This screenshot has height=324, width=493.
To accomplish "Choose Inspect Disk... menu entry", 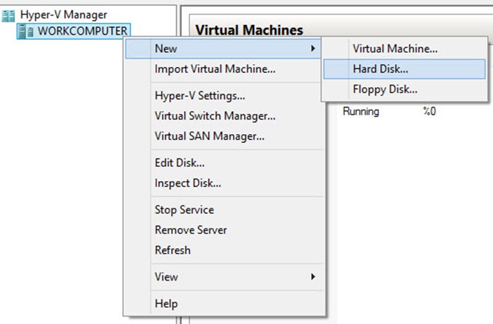I will 188,183.
